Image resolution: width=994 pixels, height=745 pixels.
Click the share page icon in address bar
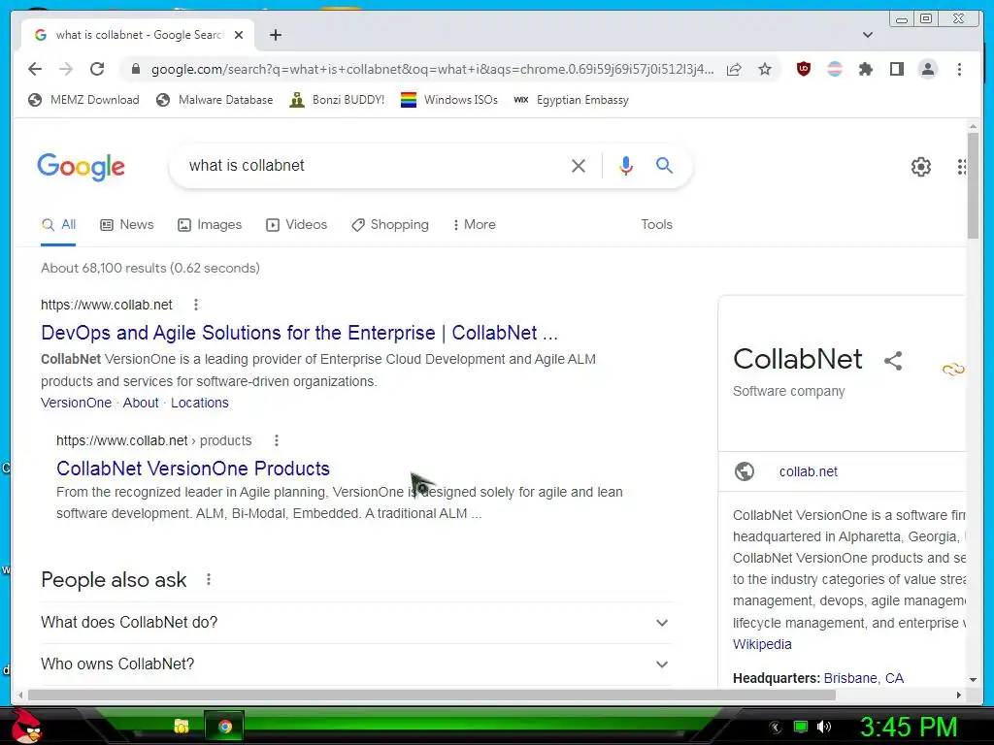tap(734, 69)
